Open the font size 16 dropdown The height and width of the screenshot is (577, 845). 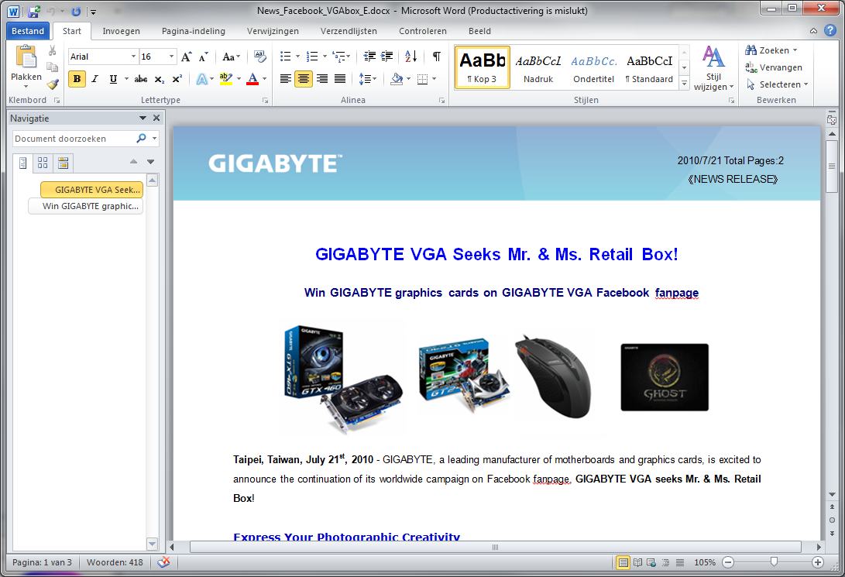click(x=171, y=57)
